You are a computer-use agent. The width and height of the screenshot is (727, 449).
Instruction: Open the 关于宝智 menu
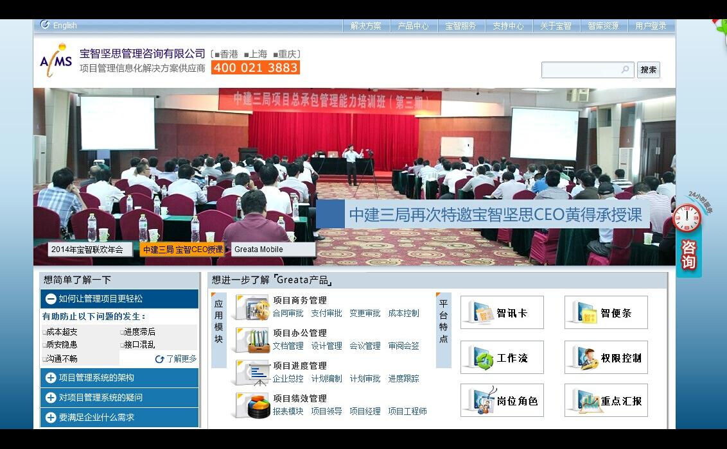pyautogui.click(x=556, y=26)
